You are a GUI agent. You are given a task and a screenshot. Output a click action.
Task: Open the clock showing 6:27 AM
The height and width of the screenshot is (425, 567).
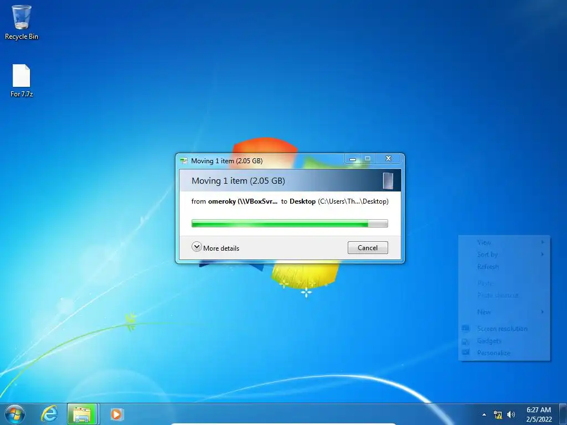point(539,414)
